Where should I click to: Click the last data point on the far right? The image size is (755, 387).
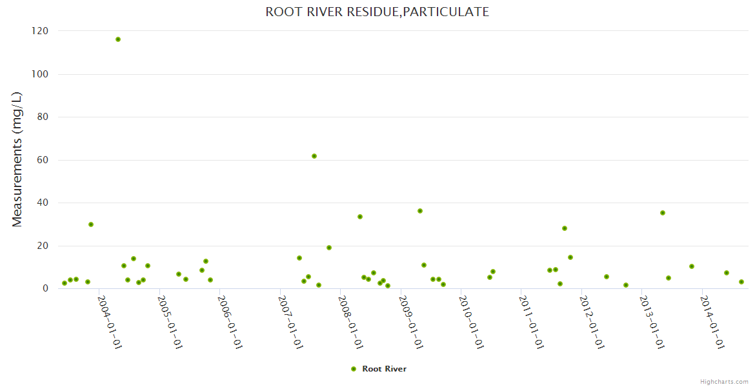[741, 282]
